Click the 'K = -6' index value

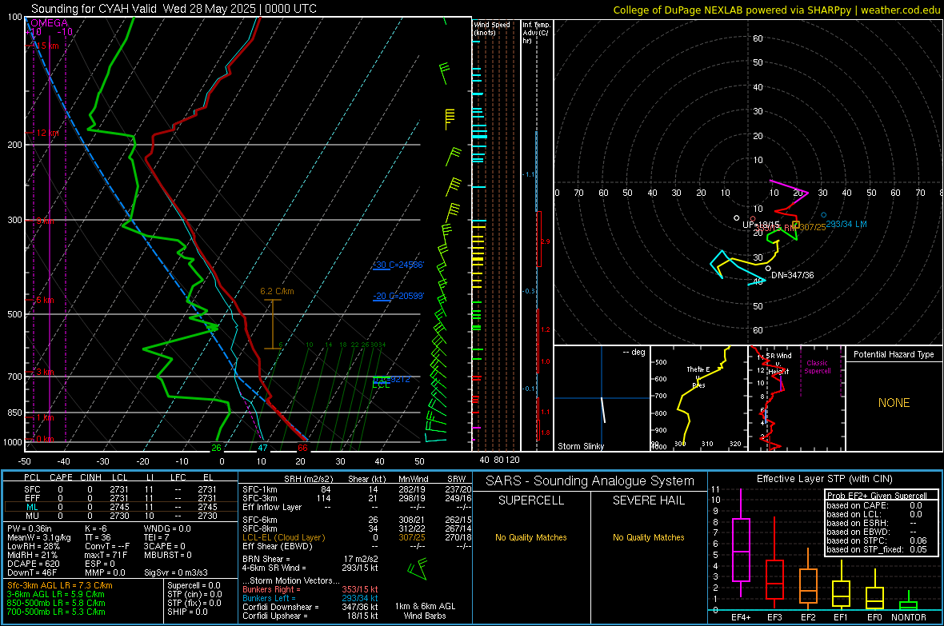coord(96,528)
